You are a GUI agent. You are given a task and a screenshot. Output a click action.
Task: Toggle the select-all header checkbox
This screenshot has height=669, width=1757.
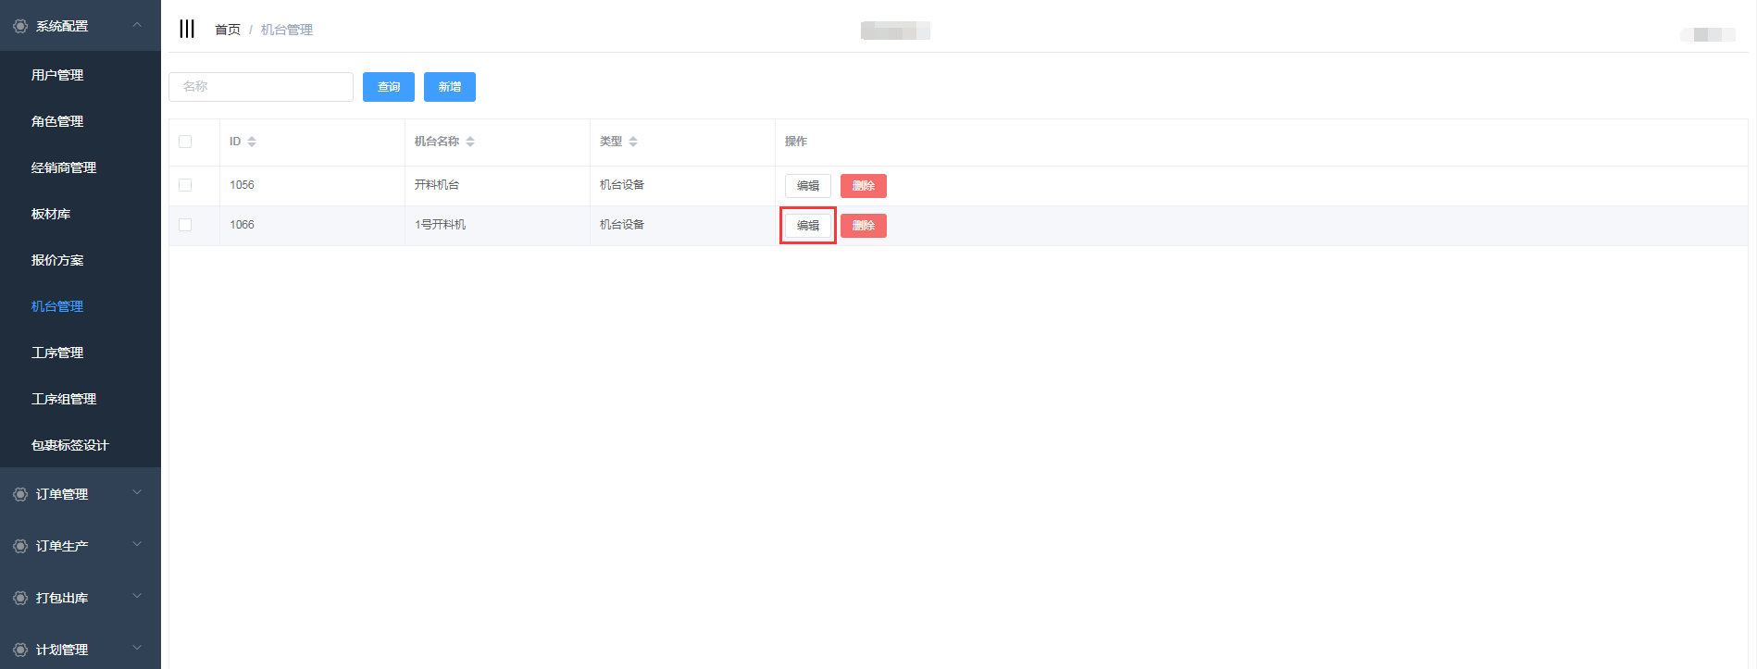click(185, 142)
